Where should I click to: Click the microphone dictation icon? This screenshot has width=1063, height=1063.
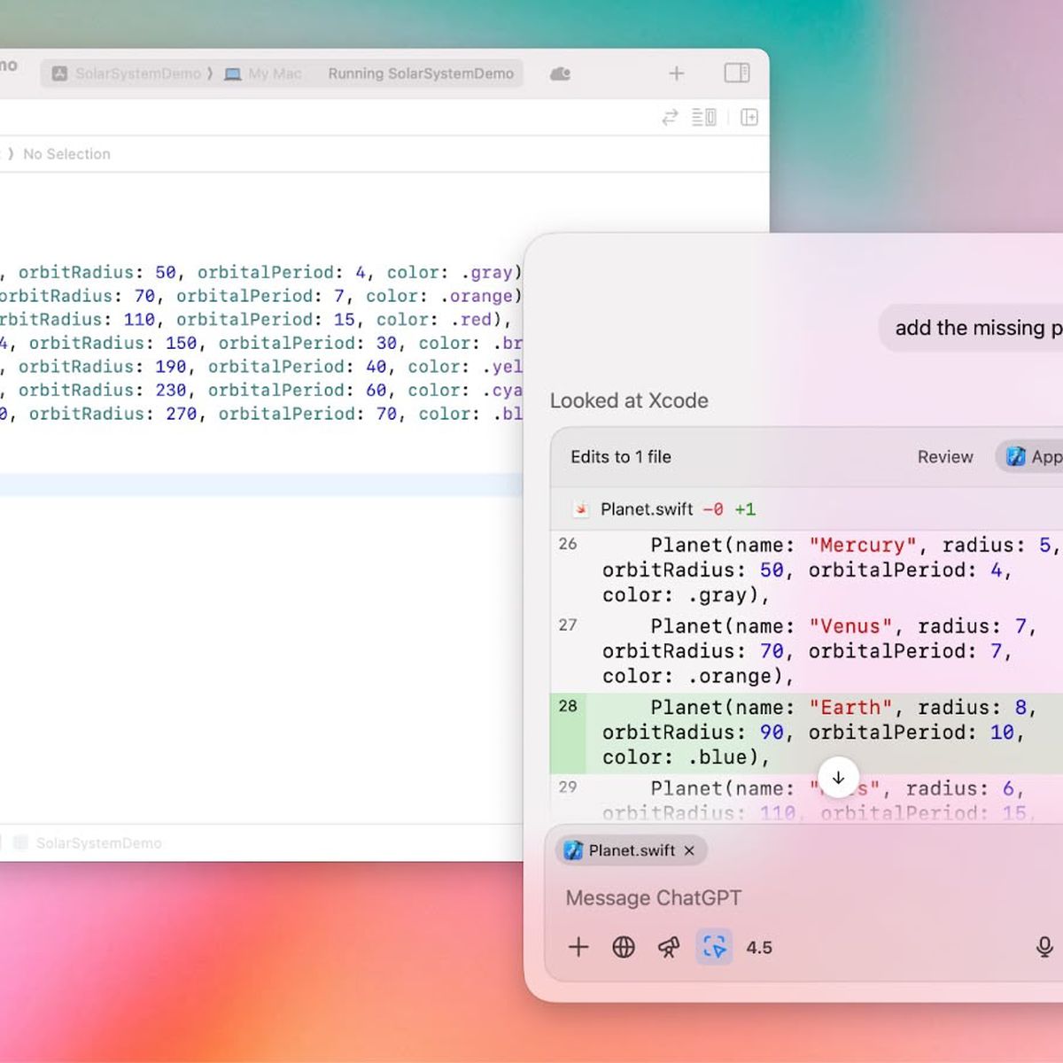(1044, 947)
